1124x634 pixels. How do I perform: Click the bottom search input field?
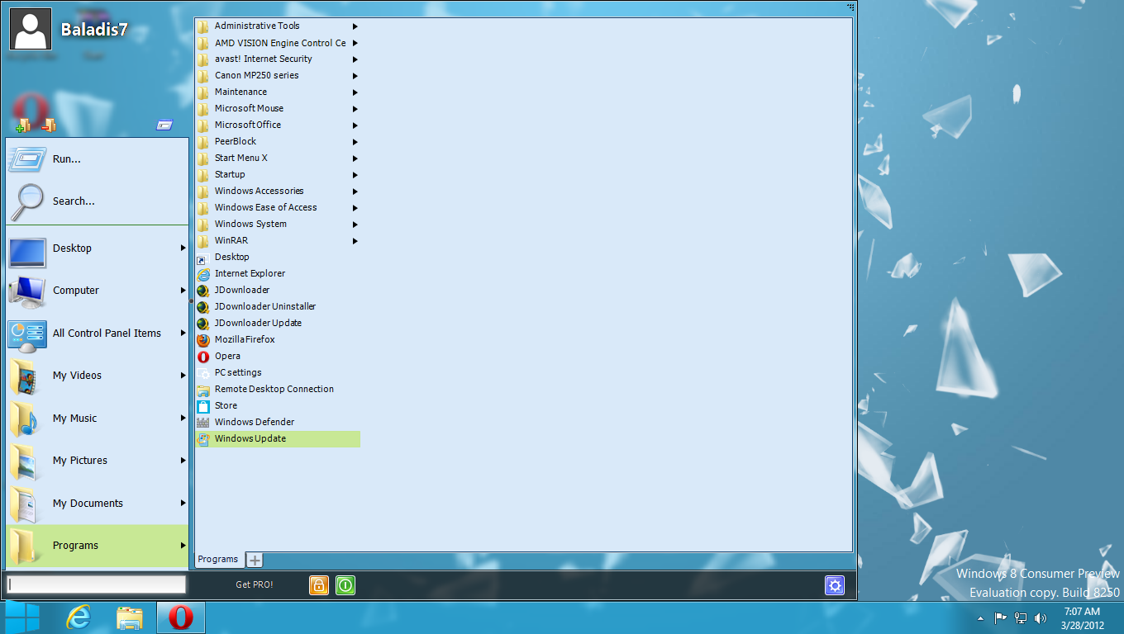point(97,584)
